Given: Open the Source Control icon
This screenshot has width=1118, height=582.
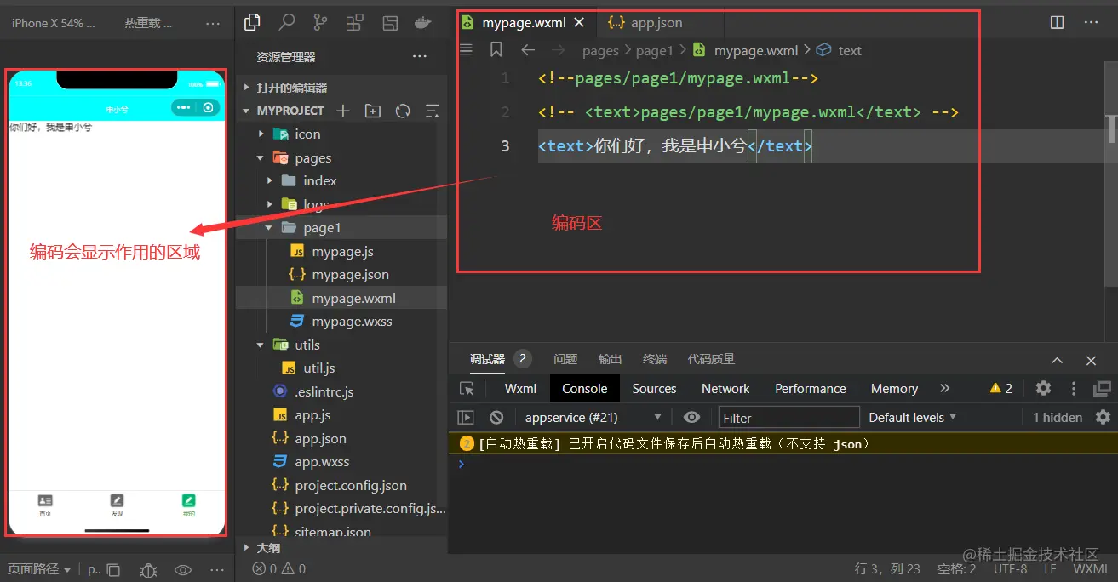Looking at the screenshot, I should (x=320, y=23).
